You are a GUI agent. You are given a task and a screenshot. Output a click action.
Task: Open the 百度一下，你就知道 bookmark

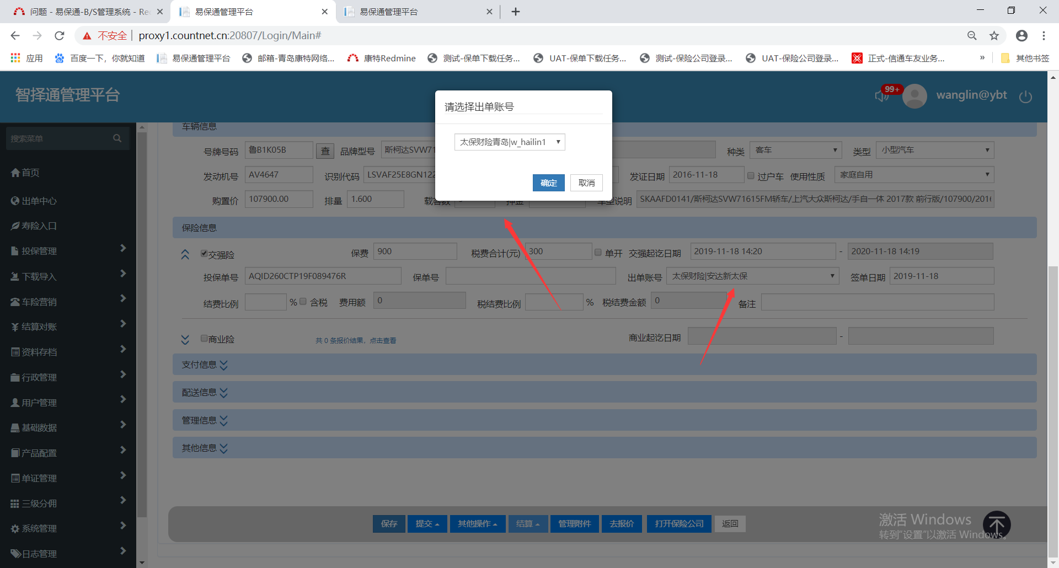pos(100,58)
